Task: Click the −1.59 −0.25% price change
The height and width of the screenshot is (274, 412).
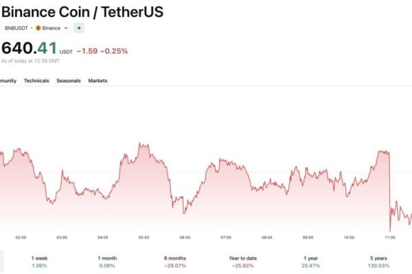Action: pyautogui.click(x=102, y=51)
